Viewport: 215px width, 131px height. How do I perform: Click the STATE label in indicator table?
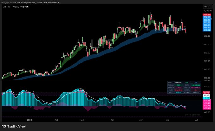click(x=187, y=85)
